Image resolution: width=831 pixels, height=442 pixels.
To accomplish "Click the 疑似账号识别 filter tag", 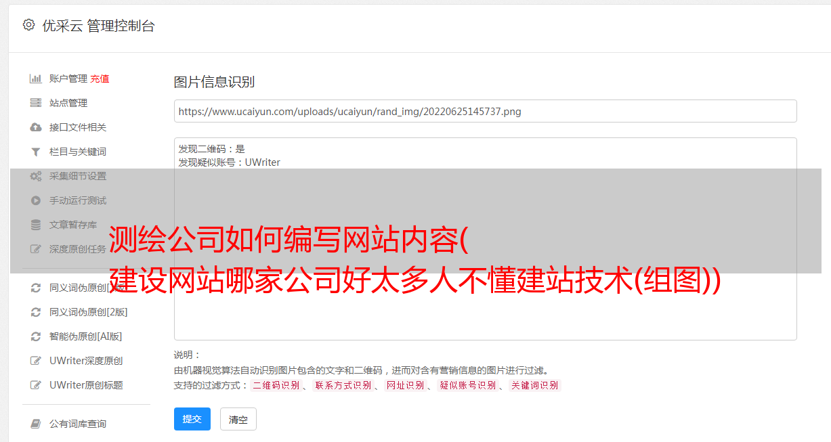I will click(x=468, y=385).
